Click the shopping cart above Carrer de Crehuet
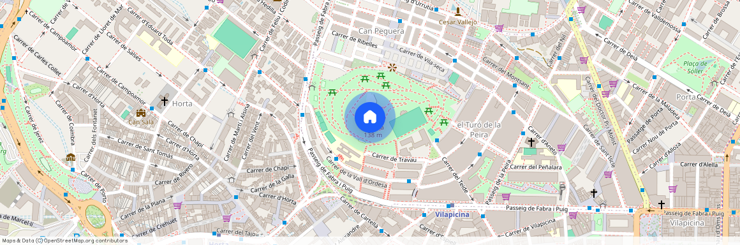 pyautogui.click(x=226, y=218)
